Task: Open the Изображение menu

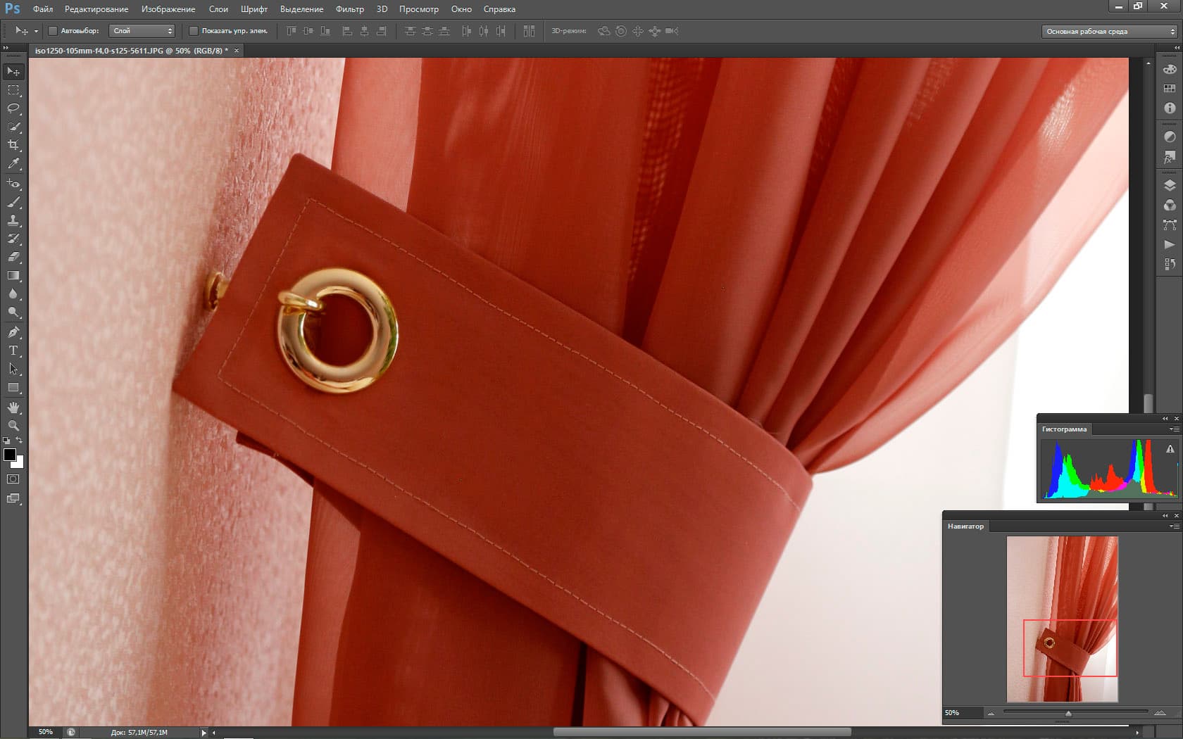Action: [168, 9]
